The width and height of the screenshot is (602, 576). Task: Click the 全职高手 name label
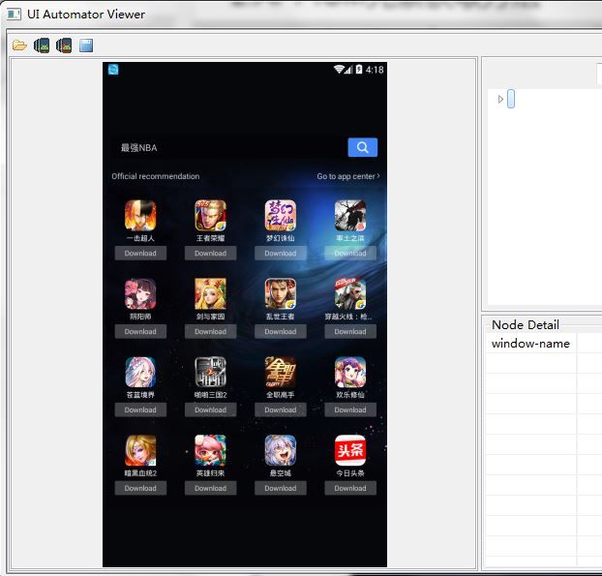pos(281,395)
